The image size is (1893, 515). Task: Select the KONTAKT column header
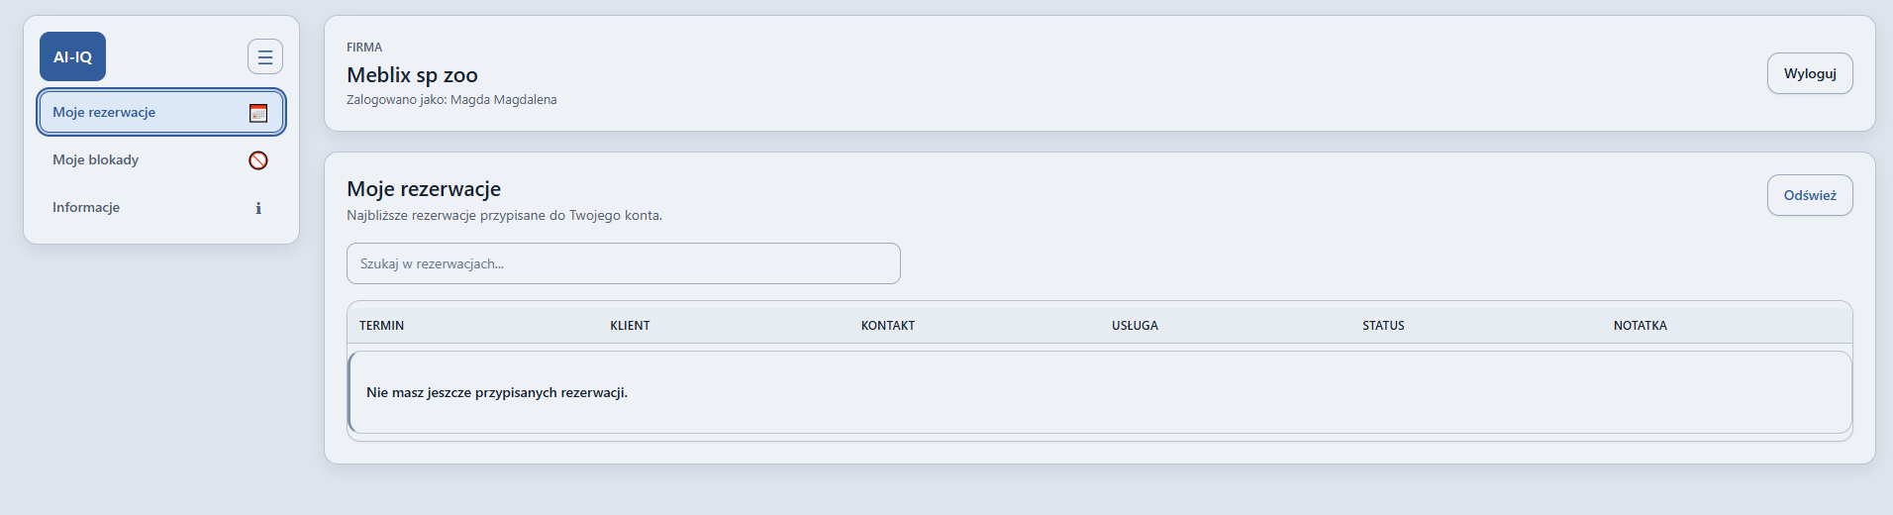click(x=887, y=325)
